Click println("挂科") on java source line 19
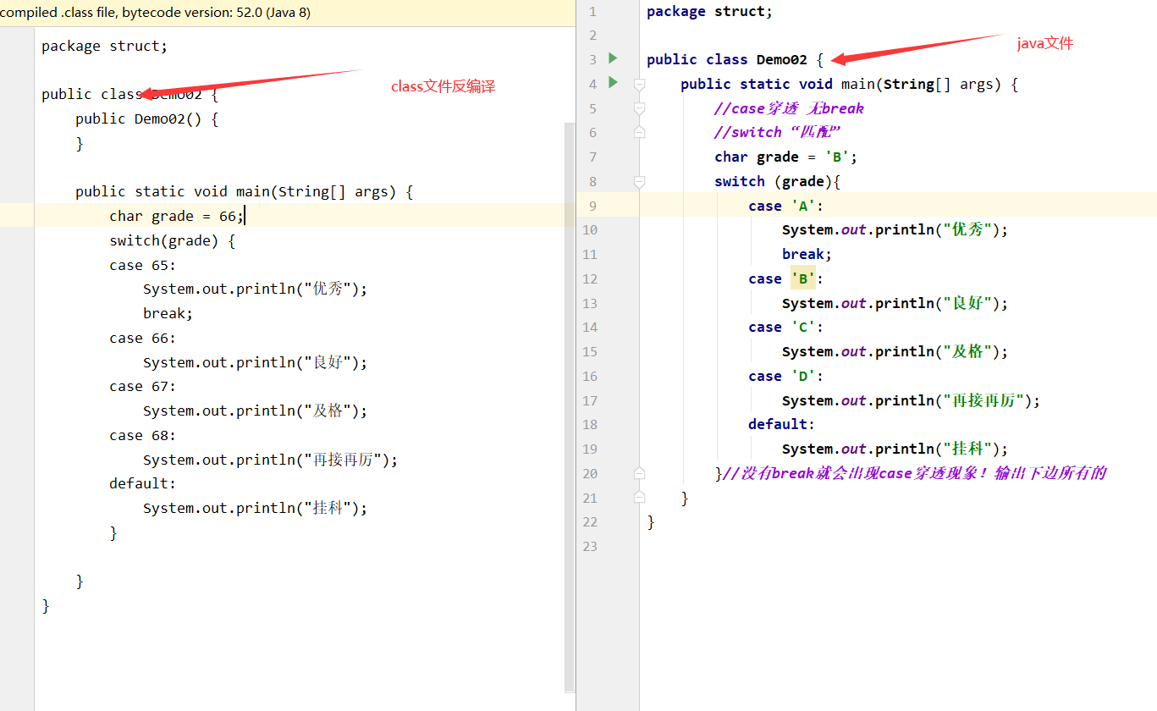 click(x=895, y=449)
